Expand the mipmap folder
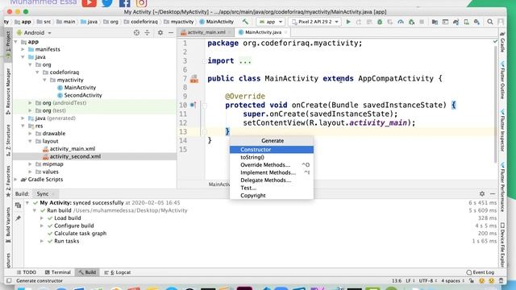Screen dimensions: 516x290 point(30,164)
